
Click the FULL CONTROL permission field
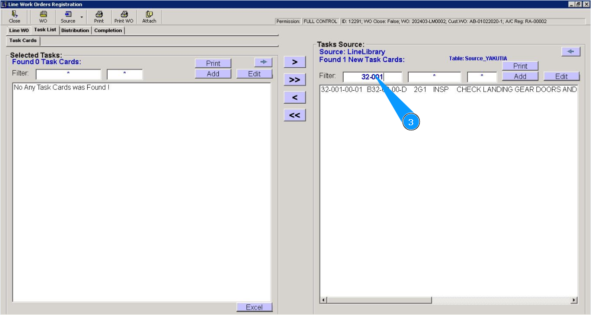pos(321,22)
